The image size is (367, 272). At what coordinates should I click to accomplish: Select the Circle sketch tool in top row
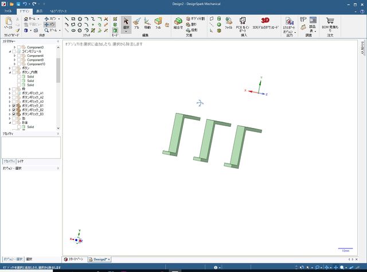pos(80,19)
